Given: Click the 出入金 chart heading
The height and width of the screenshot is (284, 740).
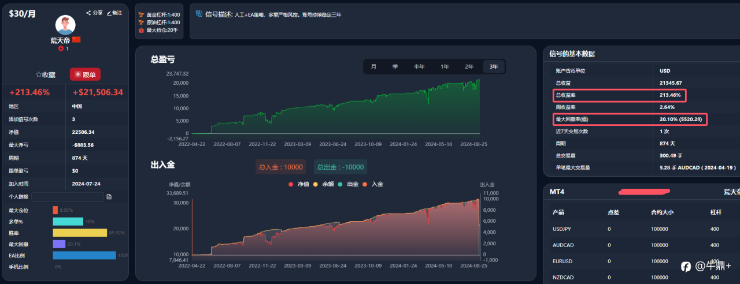Looking at the screenshot, I should [x=162, y=165].
